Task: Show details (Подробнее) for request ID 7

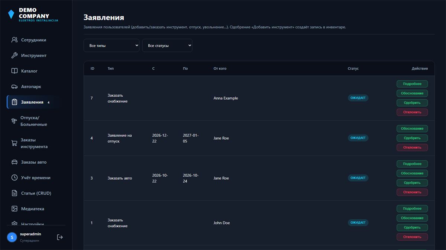Action: (412, 84)
